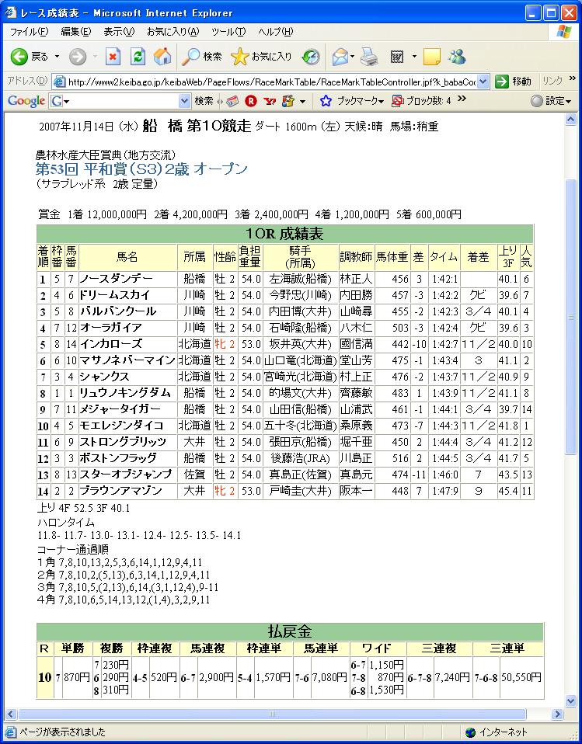
Task: Click the Google toolbar logo
Action: (26, 101)
